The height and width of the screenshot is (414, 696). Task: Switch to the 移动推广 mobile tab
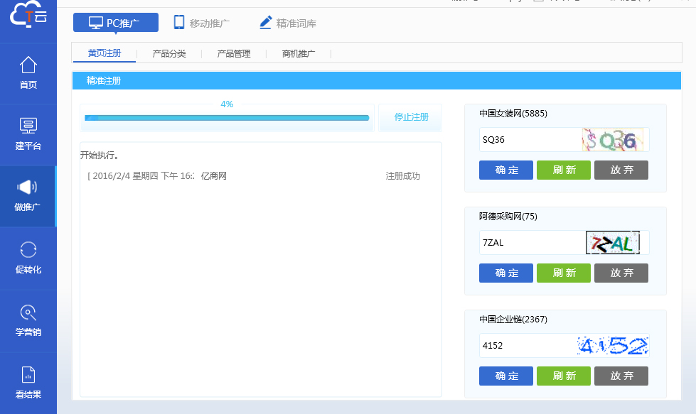[201, 23]
